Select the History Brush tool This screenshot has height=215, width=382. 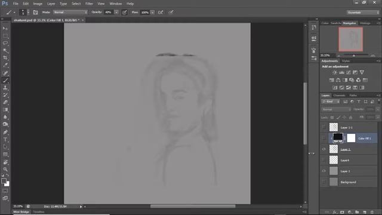pos(5,95)
